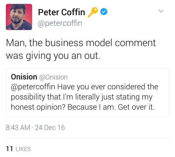The height and width of the screenshot is (157, 175).
Task: Click the 24 Dec 16 date
Action: 50,128
